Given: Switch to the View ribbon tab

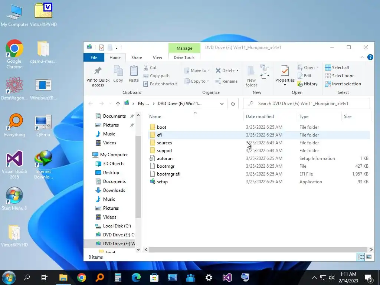Looking at the screenshot, I should point(157,58).
